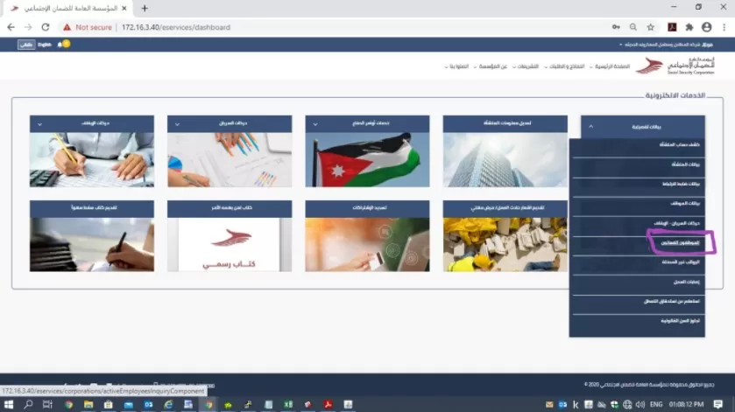The width and height of the screenshot is (735, 412).
Task: Select بيانات ضابط الارتباط from the menu
Action: click(637, 184)
